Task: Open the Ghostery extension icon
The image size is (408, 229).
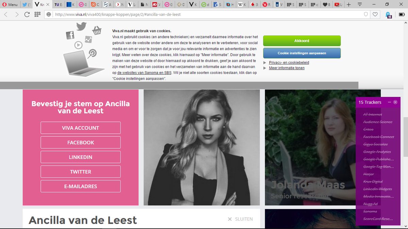Action: (x=388, y=15)
